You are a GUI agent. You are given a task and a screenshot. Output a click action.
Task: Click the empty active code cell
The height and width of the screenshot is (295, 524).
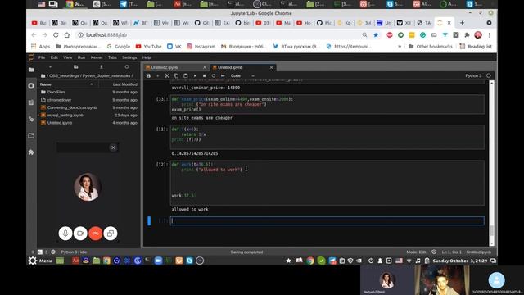[x=327, y=220]
